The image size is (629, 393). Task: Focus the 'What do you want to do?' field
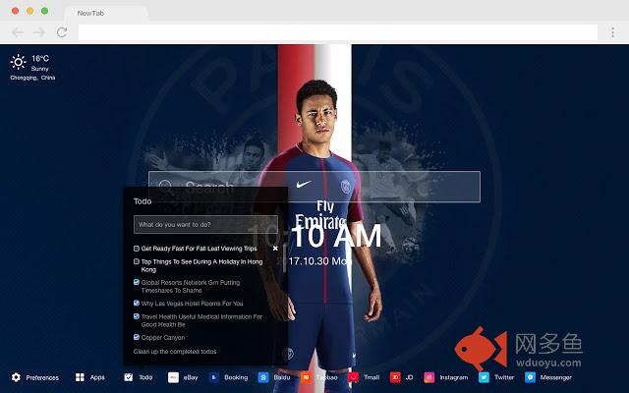pyautogui.click(x=205, y=225)
